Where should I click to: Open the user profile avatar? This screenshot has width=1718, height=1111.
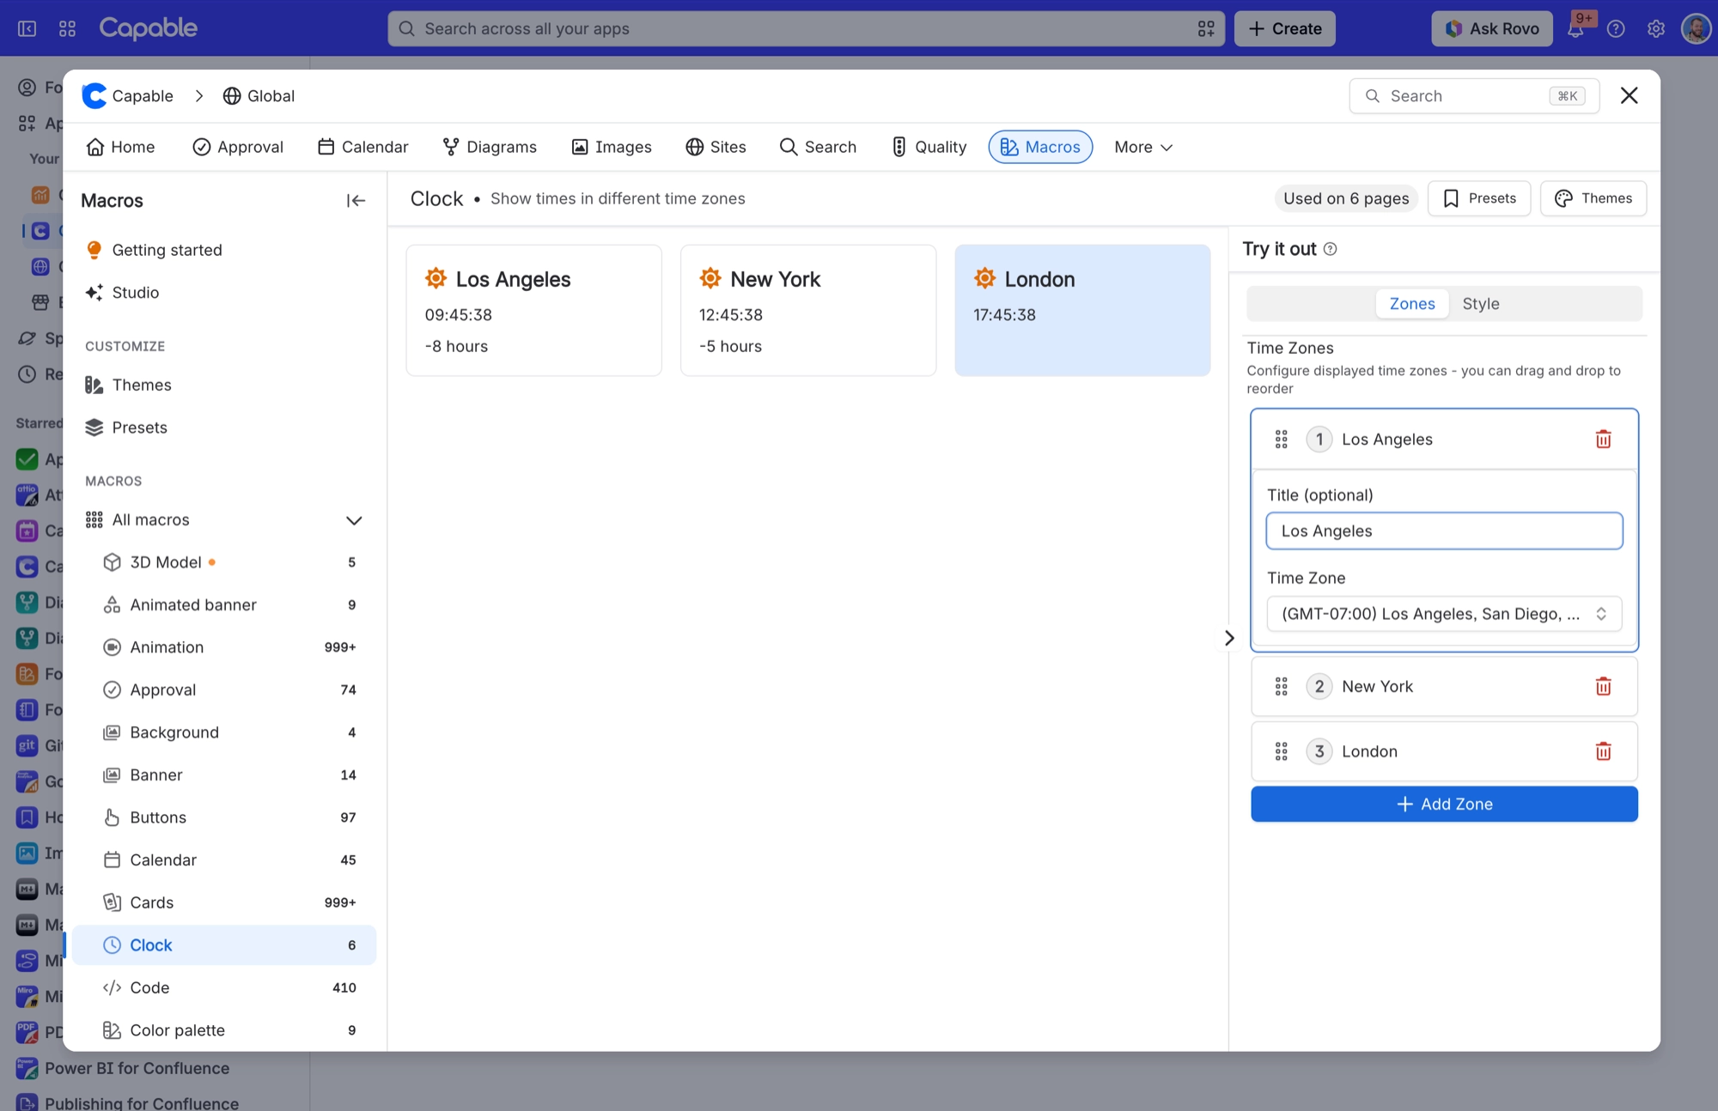click(1696, 29)
